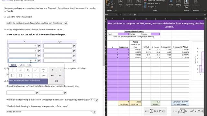The height and width of the screenshot is (116, 207).
Task: Collapse the Excel ribbon with the chevron
Action: click(x=205, y=11)
